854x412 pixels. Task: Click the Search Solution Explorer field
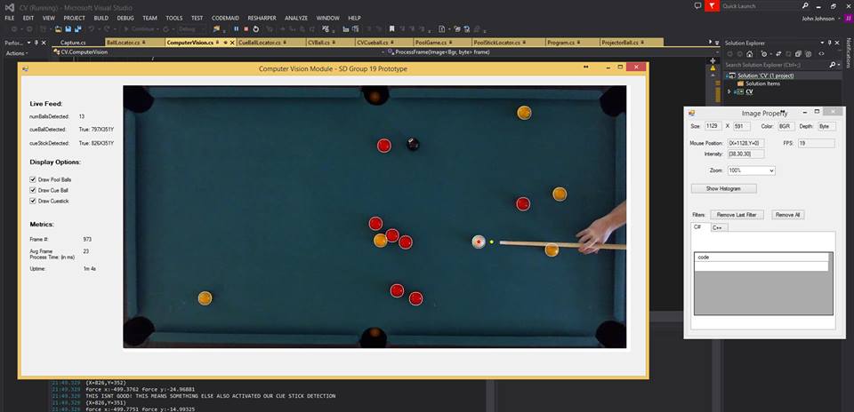pos(776,65)
